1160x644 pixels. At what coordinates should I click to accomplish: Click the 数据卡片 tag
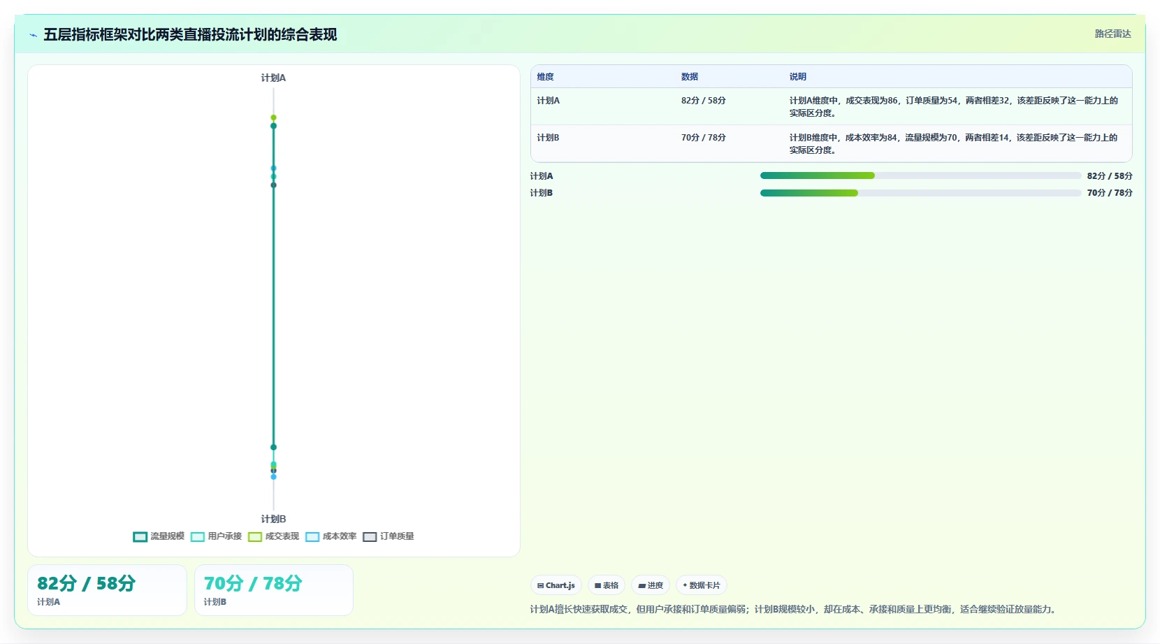point(702,585)
